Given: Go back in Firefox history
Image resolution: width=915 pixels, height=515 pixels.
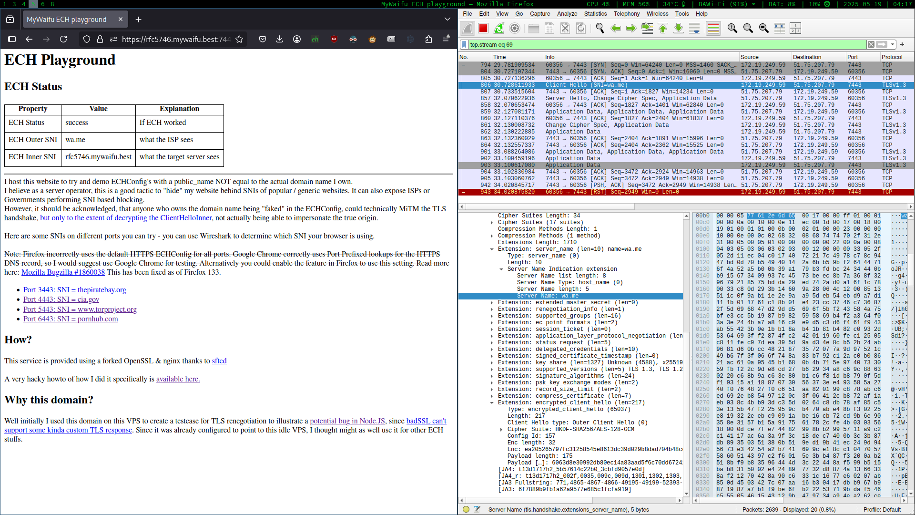Looking at the screenshot, I should [29, 39].
